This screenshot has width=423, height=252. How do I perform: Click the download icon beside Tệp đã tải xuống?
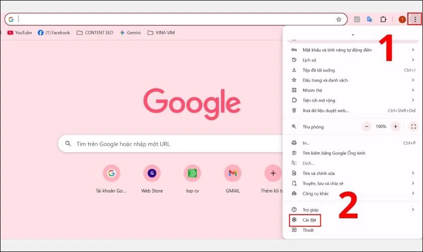tap(294, 70)
